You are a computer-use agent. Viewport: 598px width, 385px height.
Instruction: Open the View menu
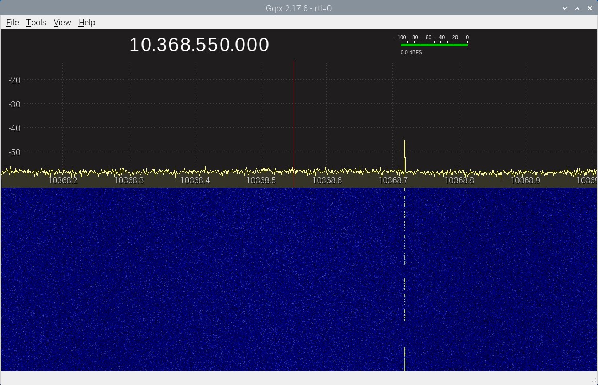(x=62, y=22)
